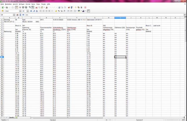This screenshot has height=121, width=187.
Task: Apply the cell background color
Action: point(79,11)
